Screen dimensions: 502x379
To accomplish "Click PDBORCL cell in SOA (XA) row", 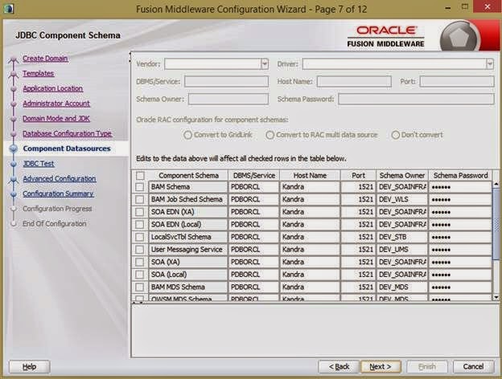I will tap(254, 262).
